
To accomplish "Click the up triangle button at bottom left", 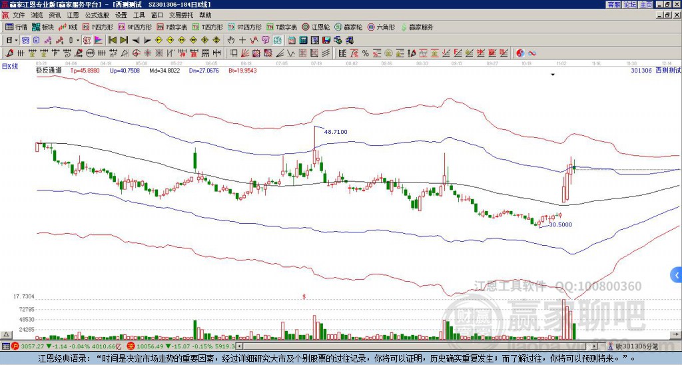I will point(6,334).
